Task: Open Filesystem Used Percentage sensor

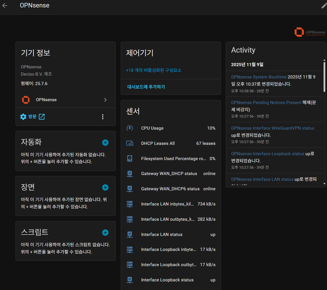Action: pyautogui.click(x=171, y=159)
